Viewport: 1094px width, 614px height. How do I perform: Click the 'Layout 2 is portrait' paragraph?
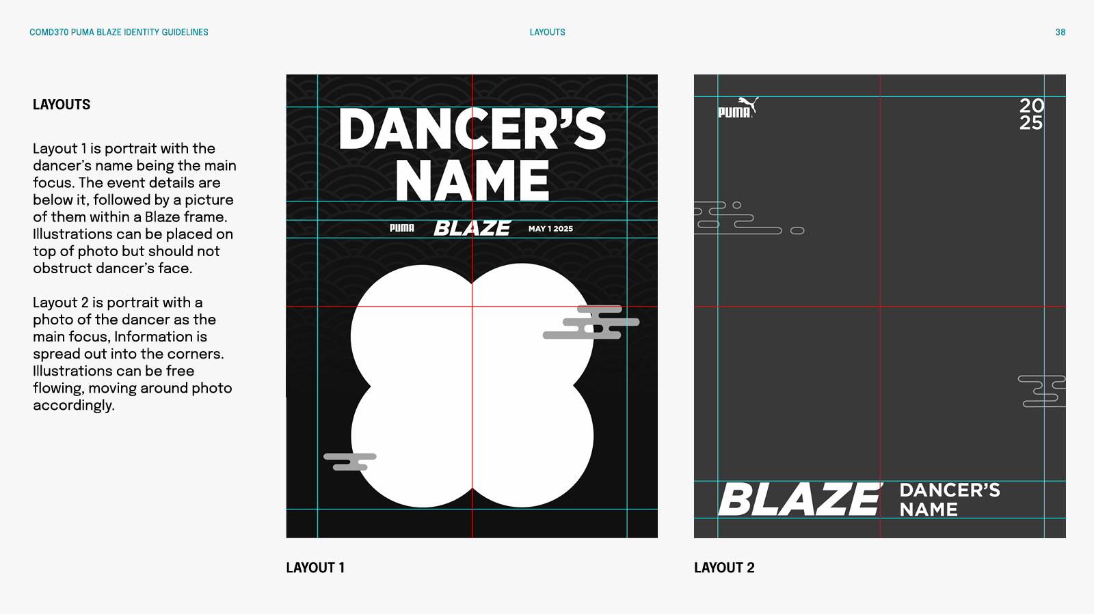coord(133,354)
